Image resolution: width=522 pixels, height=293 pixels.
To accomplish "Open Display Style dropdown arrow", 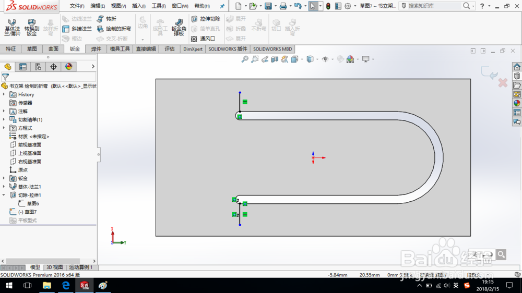I will (317, 59).
